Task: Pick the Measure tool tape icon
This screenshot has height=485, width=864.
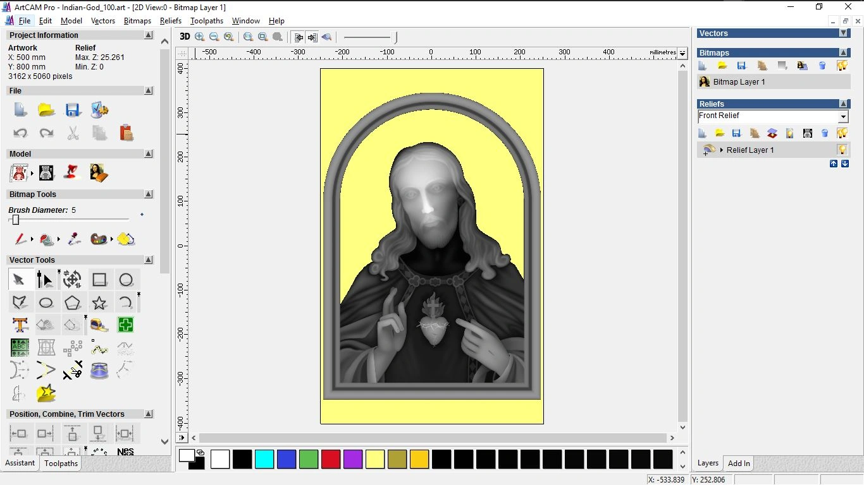Action: pyautogui.click(x=99, y=325)
